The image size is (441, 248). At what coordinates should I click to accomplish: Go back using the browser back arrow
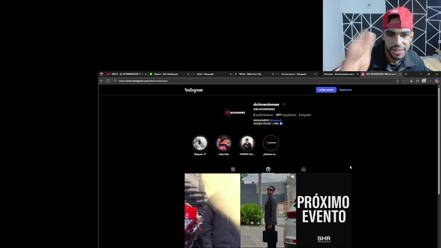pos(102,81)
